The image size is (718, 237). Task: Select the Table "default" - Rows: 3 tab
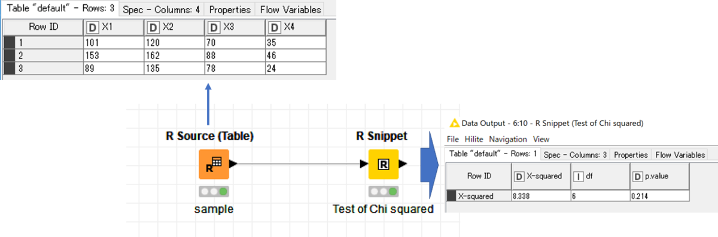(x=60, y=9)
